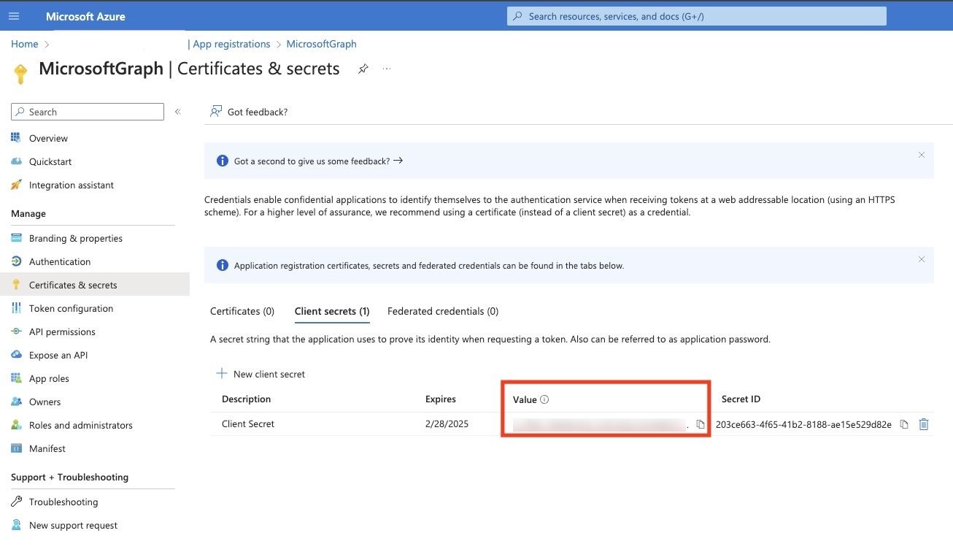This screenshot has width=953, height=552.
Task: Click the Value info icon
Action: (x=544, y=399)
